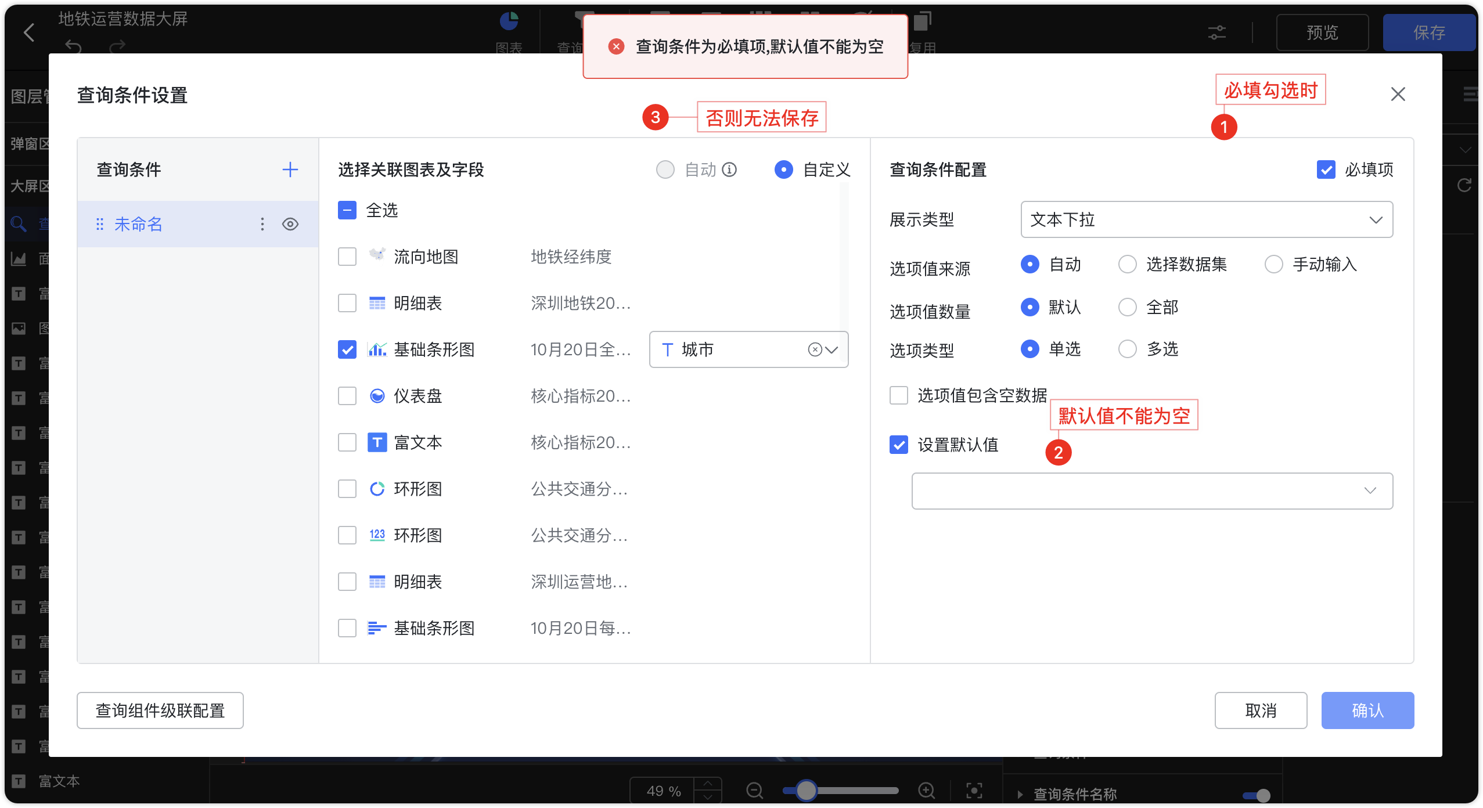Screen dimensions: 1483x808
Task: Uncheck the 基础条形图 10月20日全 row
Action: 347,349
